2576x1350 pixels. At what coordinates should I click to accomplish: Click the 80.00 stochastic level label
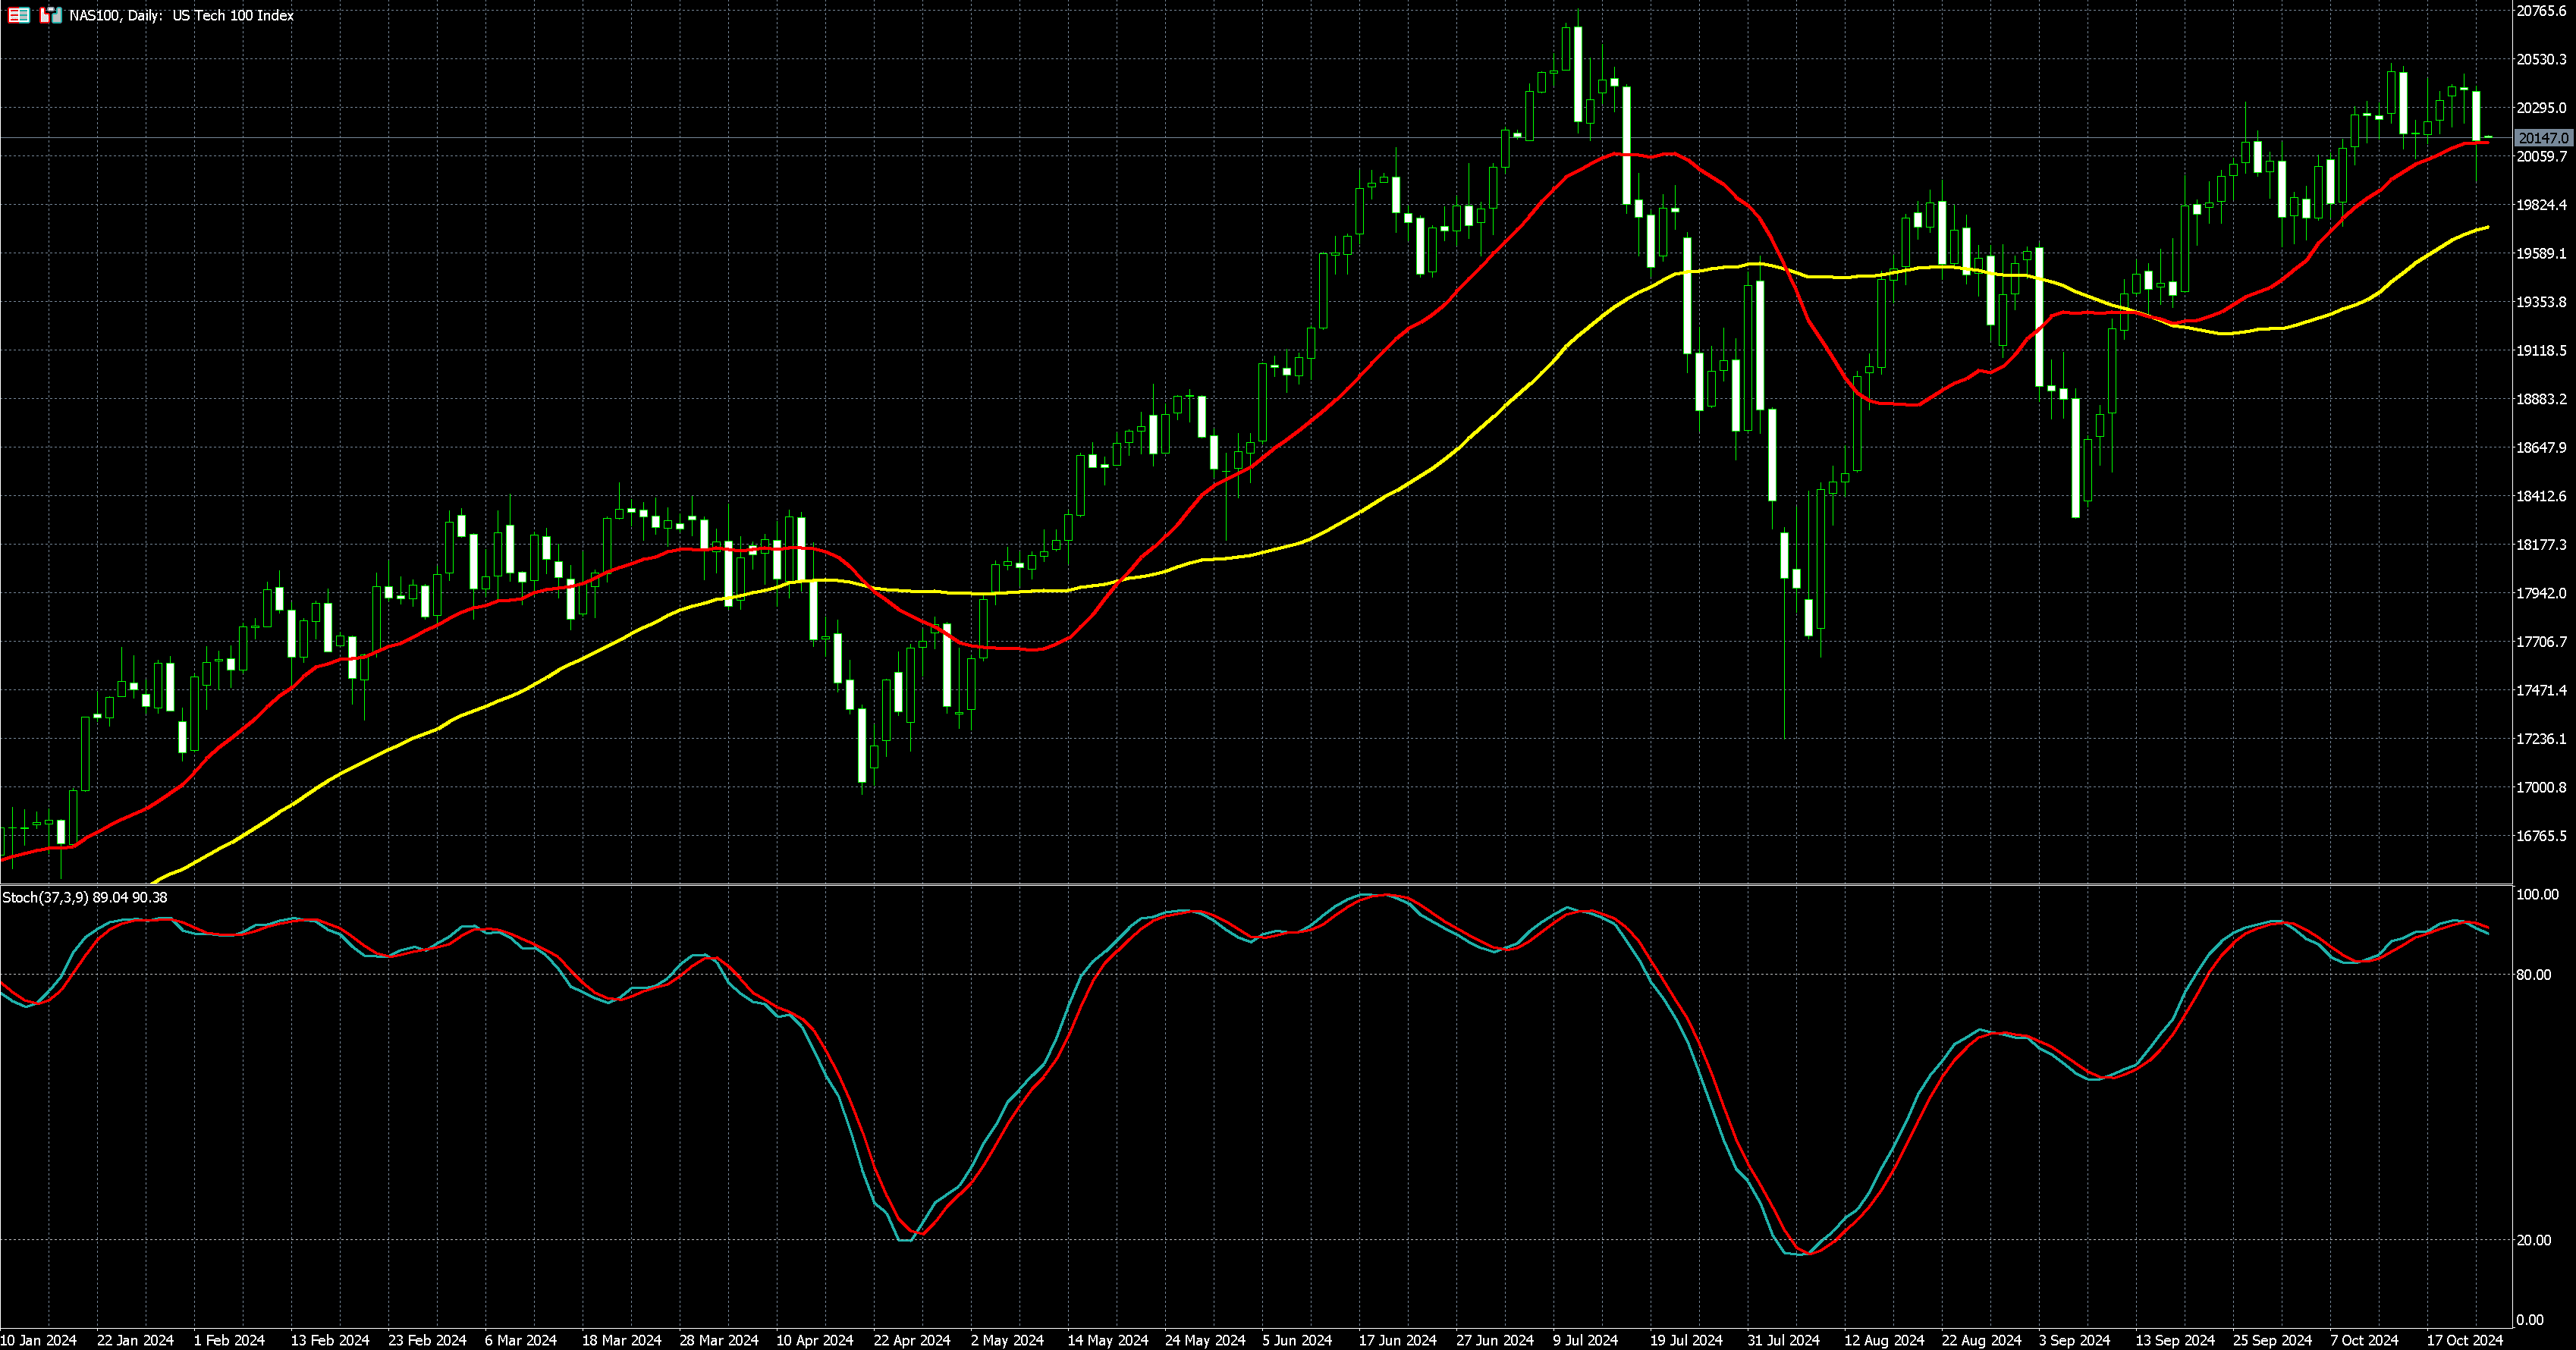point(2533,974)
